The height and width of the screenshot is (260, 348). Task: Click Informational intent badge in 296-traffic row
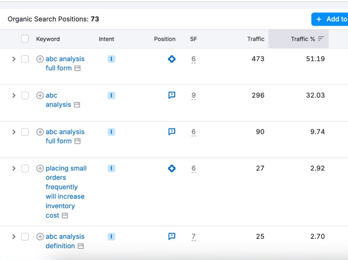(111, 95)
